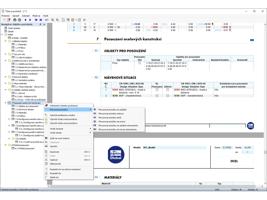
Task: Jump to the last page icon
Action: click(41, 20)
